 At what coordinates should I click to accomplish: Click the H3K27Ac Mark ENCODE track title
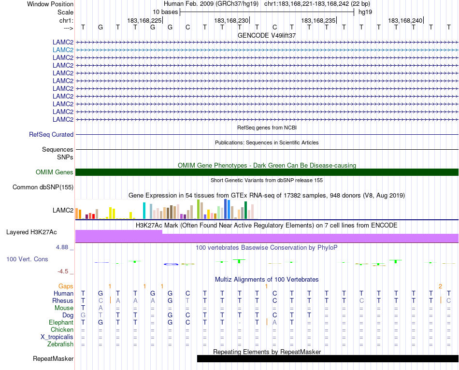click(267, 226)
